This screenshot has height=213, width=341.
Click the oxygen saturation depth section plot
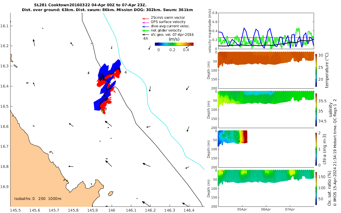click(x=266, y=188)
